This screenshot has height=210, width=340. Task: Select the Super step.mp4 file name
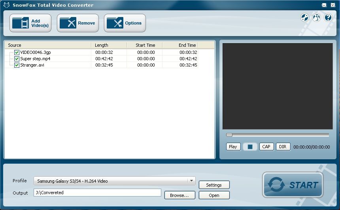pyautogui.click(x=35, y=59)
